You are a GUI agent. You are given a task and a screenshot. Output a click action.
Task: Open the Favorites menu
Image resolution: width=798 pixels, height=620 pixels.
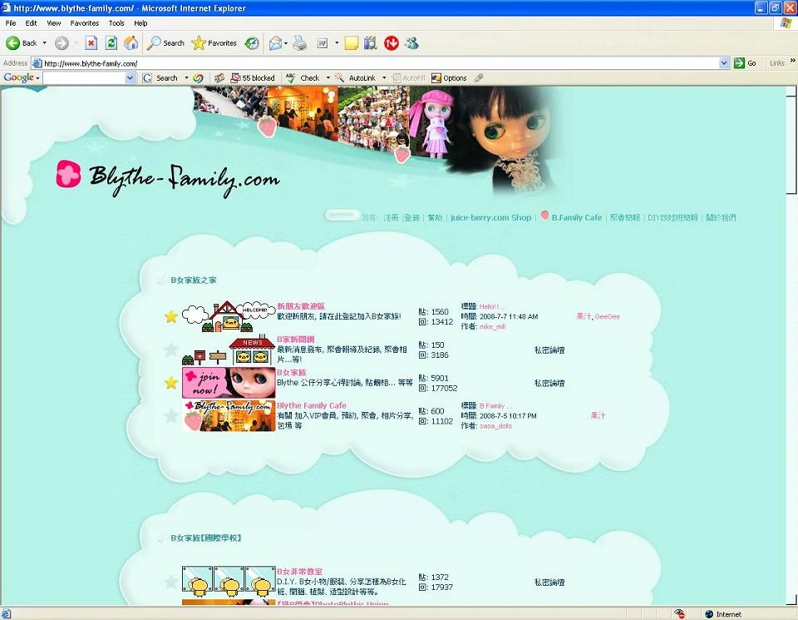coord(86,23)
